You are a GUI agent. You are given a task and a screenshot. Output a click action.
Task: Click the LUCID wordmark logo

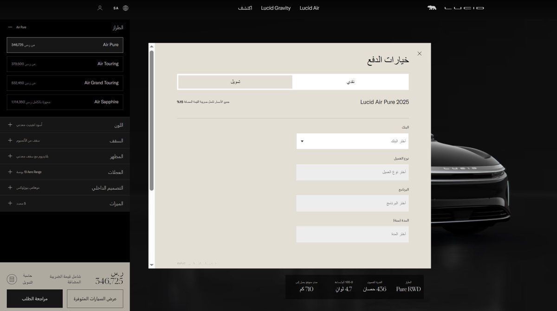464,8
